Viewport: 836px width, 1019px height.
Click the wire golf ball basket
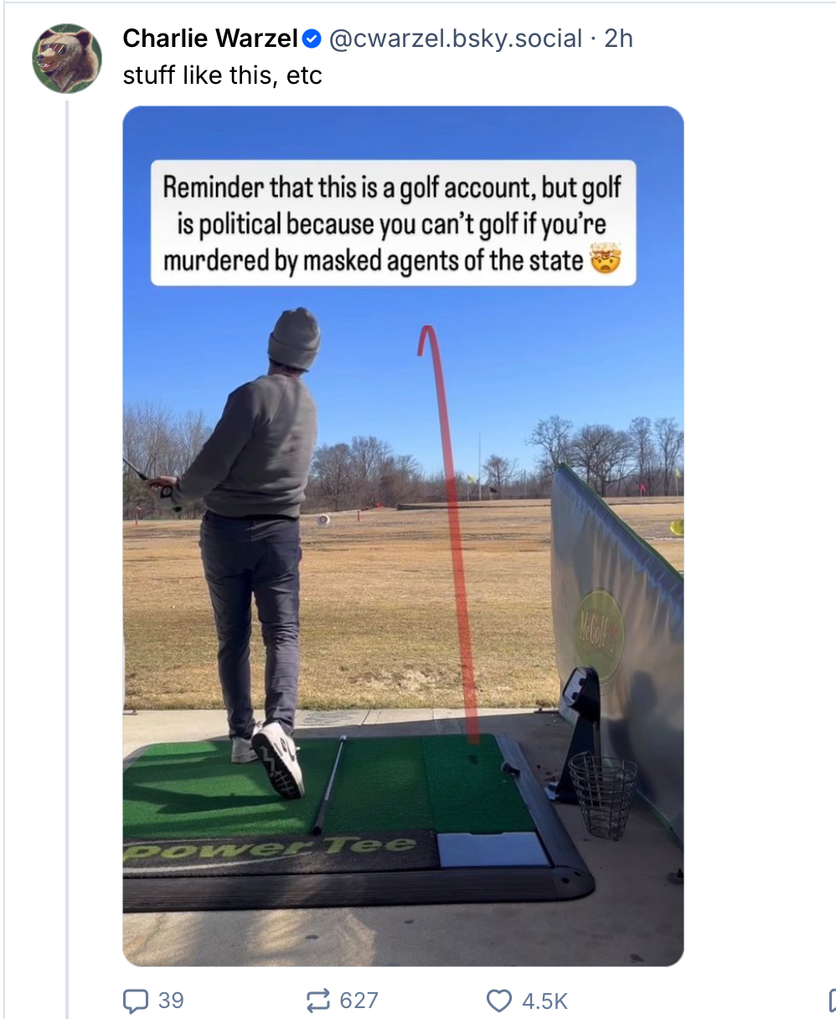(602, 794)
